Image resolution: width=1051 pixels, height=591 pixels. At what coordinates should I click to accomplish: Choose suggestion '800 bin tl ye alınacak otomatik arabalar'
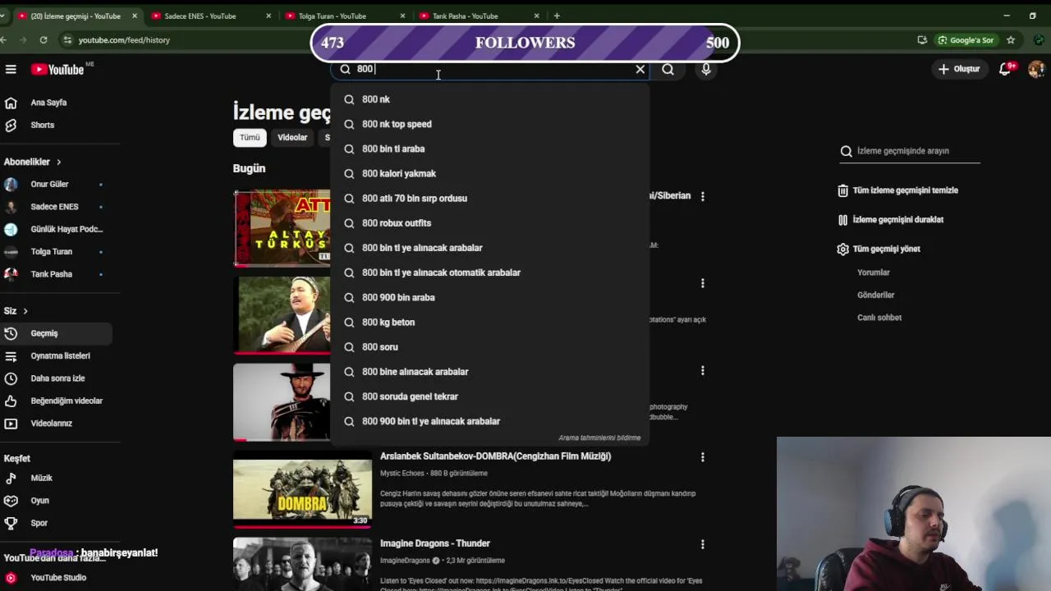tap(489, 273)
